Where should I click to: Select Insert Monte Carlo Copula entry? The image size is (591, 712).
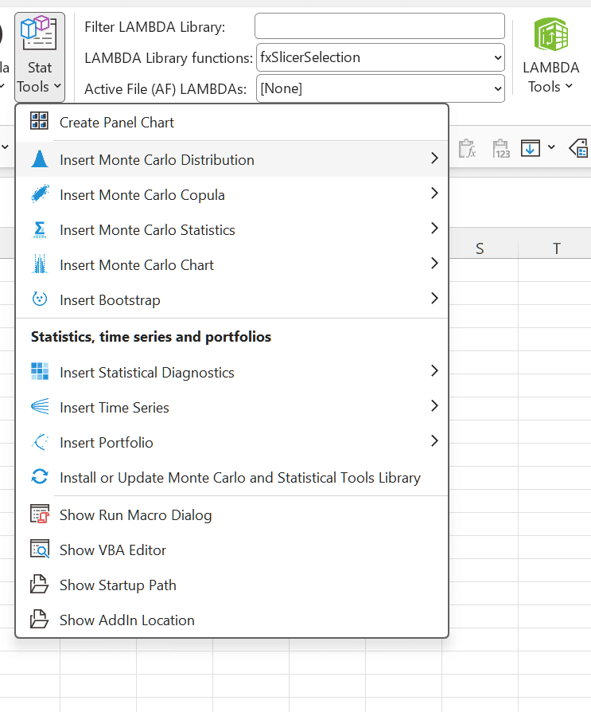[231, 194]
